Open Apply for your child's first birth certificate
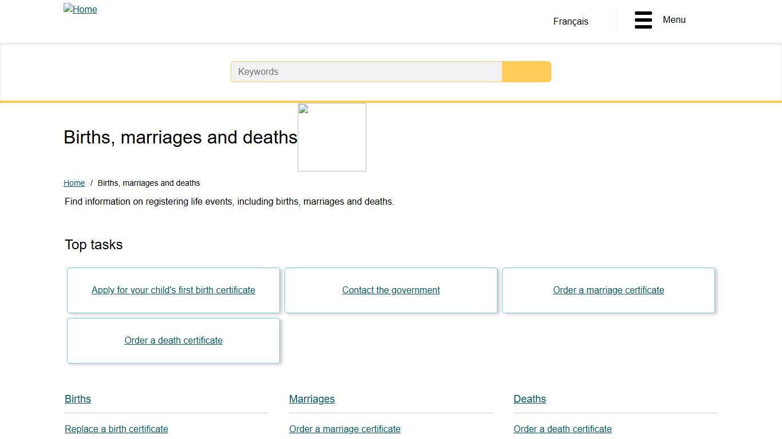782x439 pixels. click(x=173, y=290)
